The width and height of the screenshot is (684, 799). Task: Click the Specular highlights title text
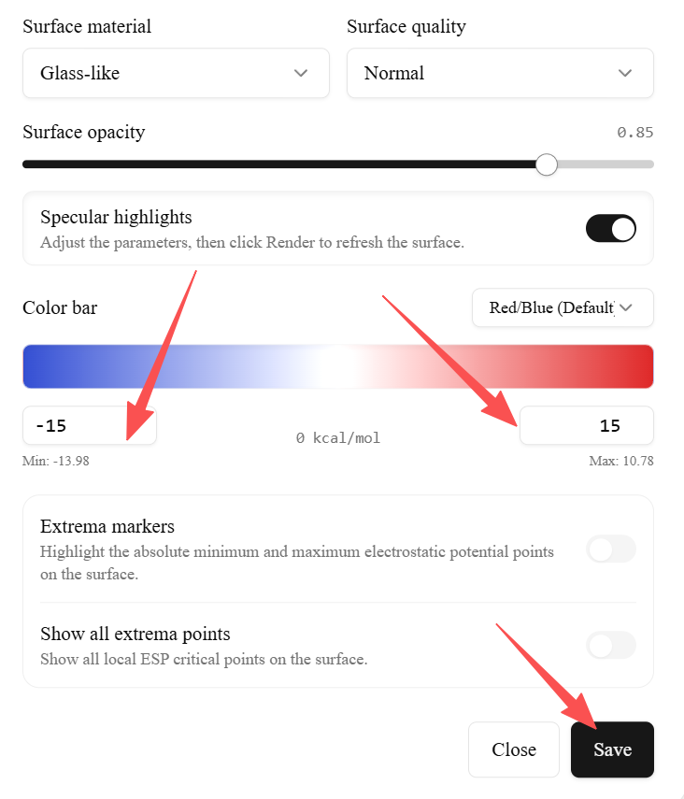[x=116, y=218]
